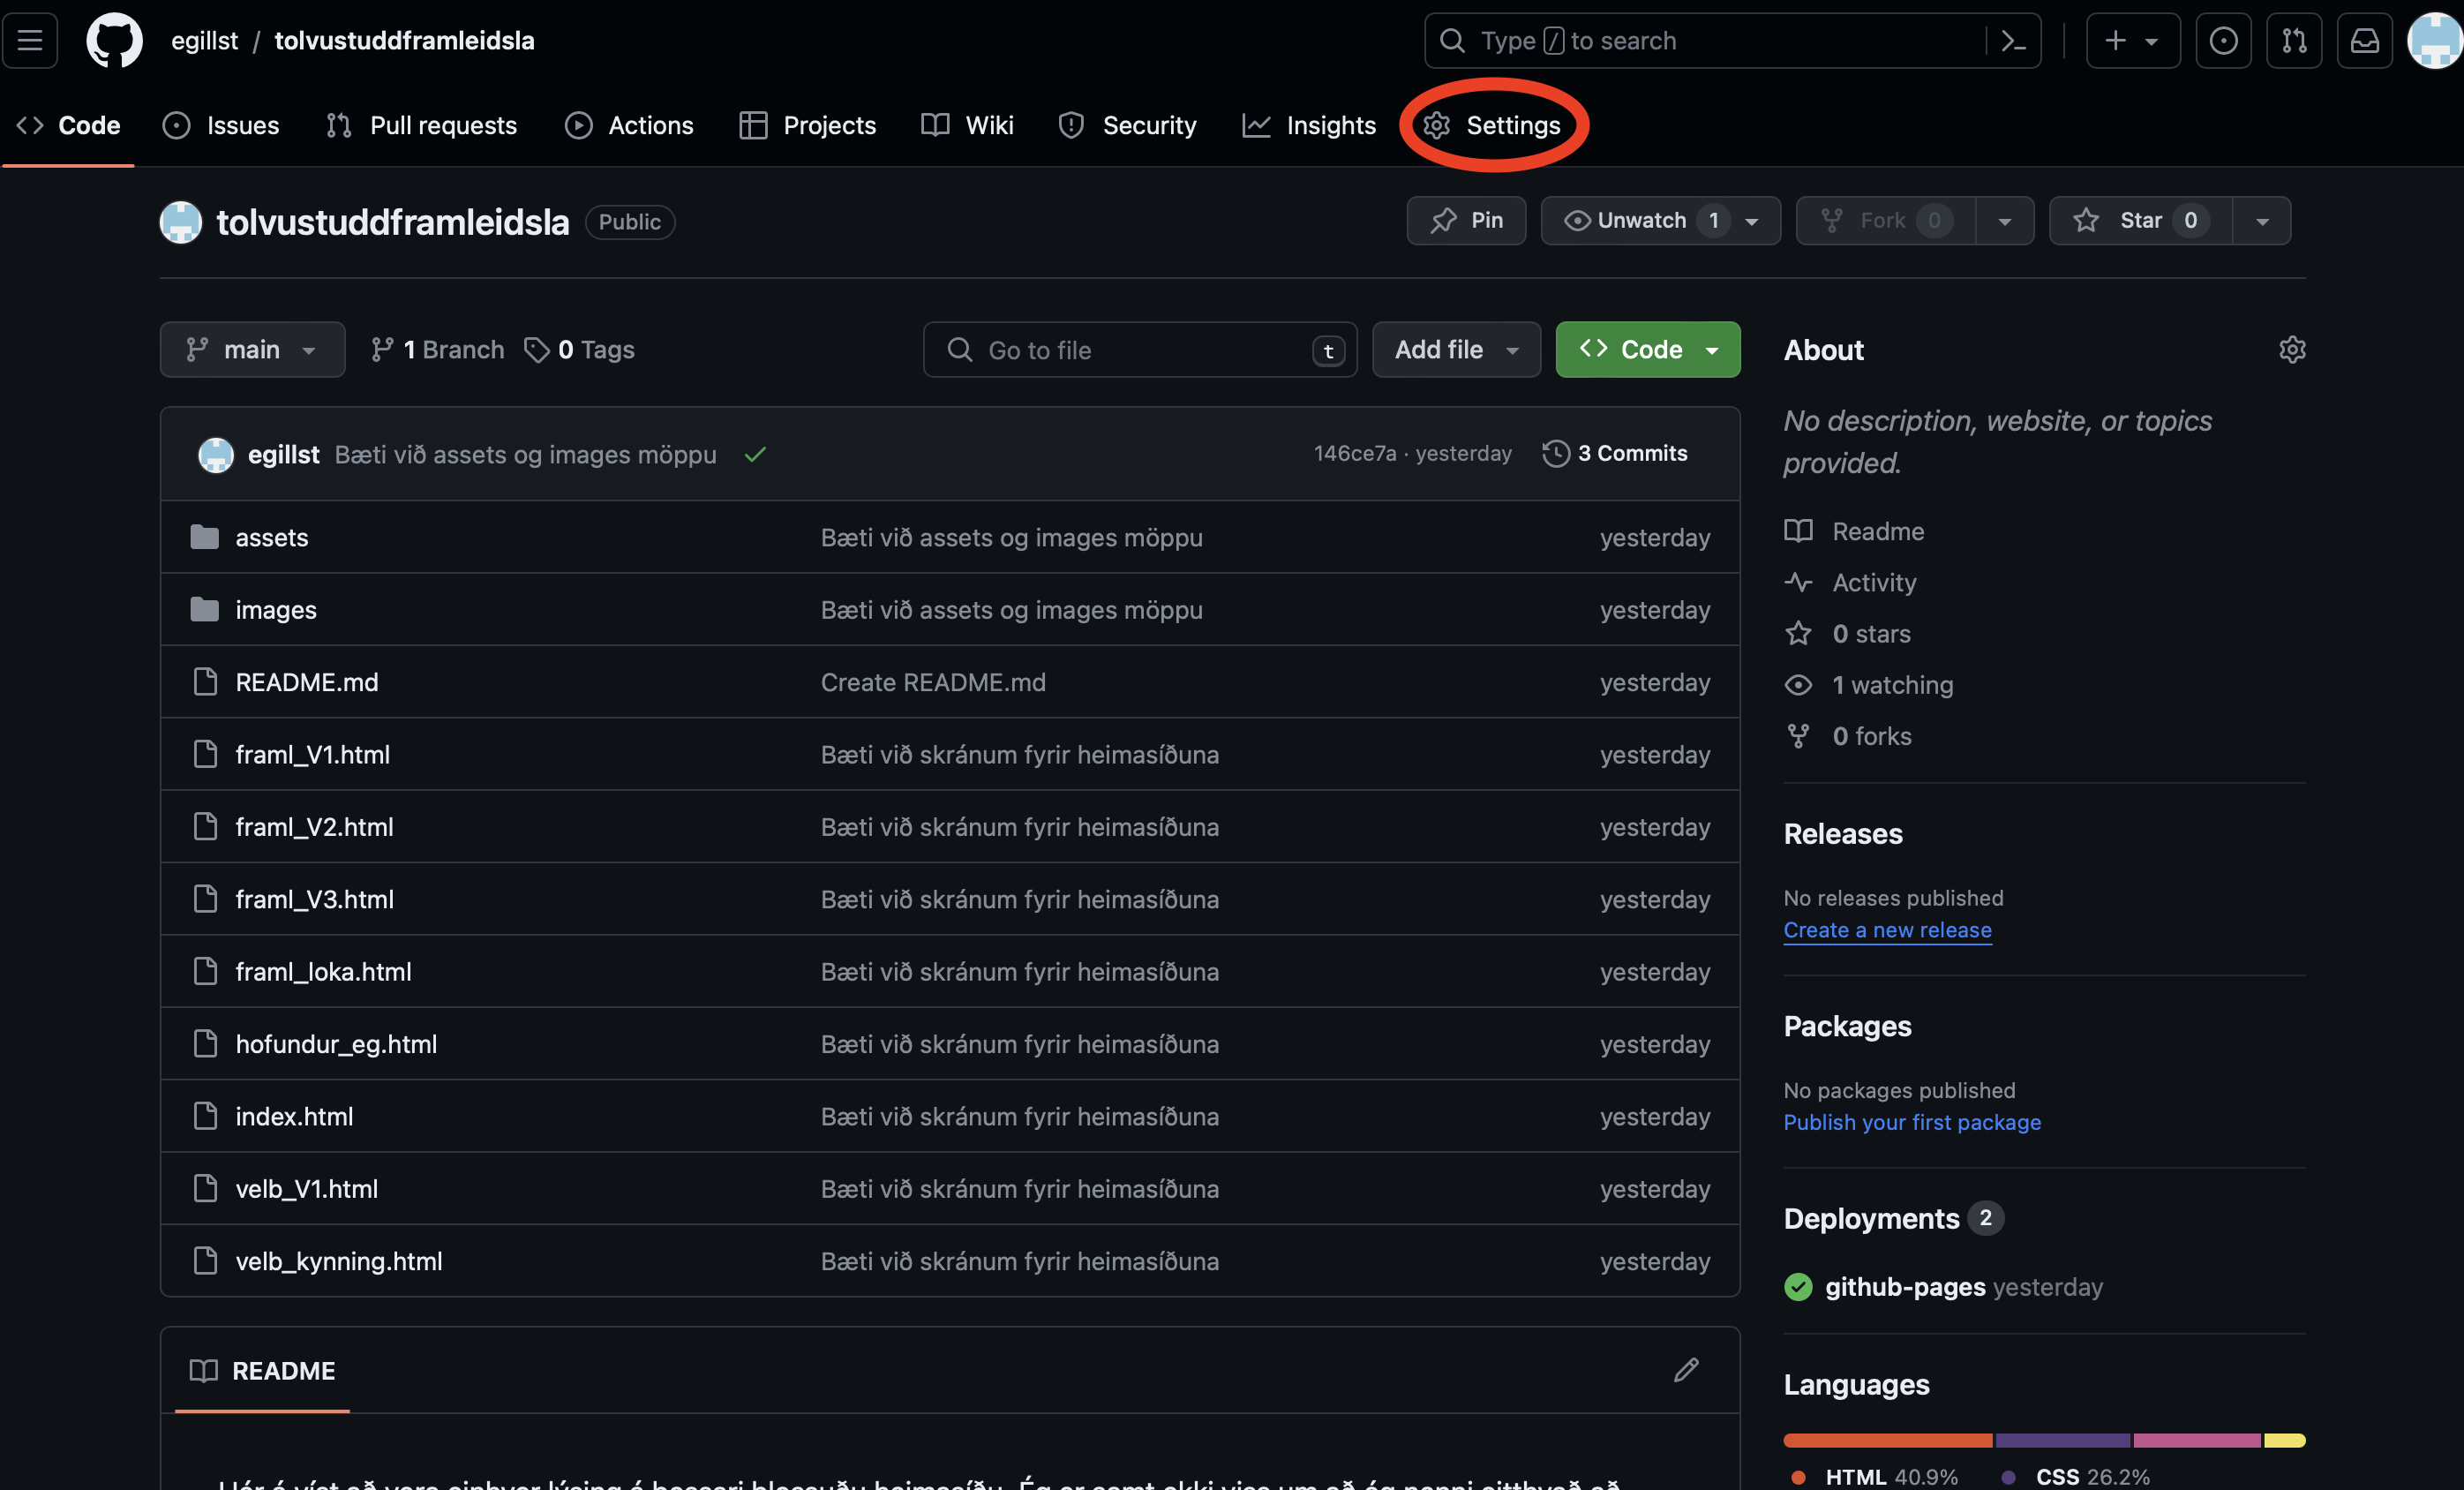Open 0 forks link in About

1848,736
